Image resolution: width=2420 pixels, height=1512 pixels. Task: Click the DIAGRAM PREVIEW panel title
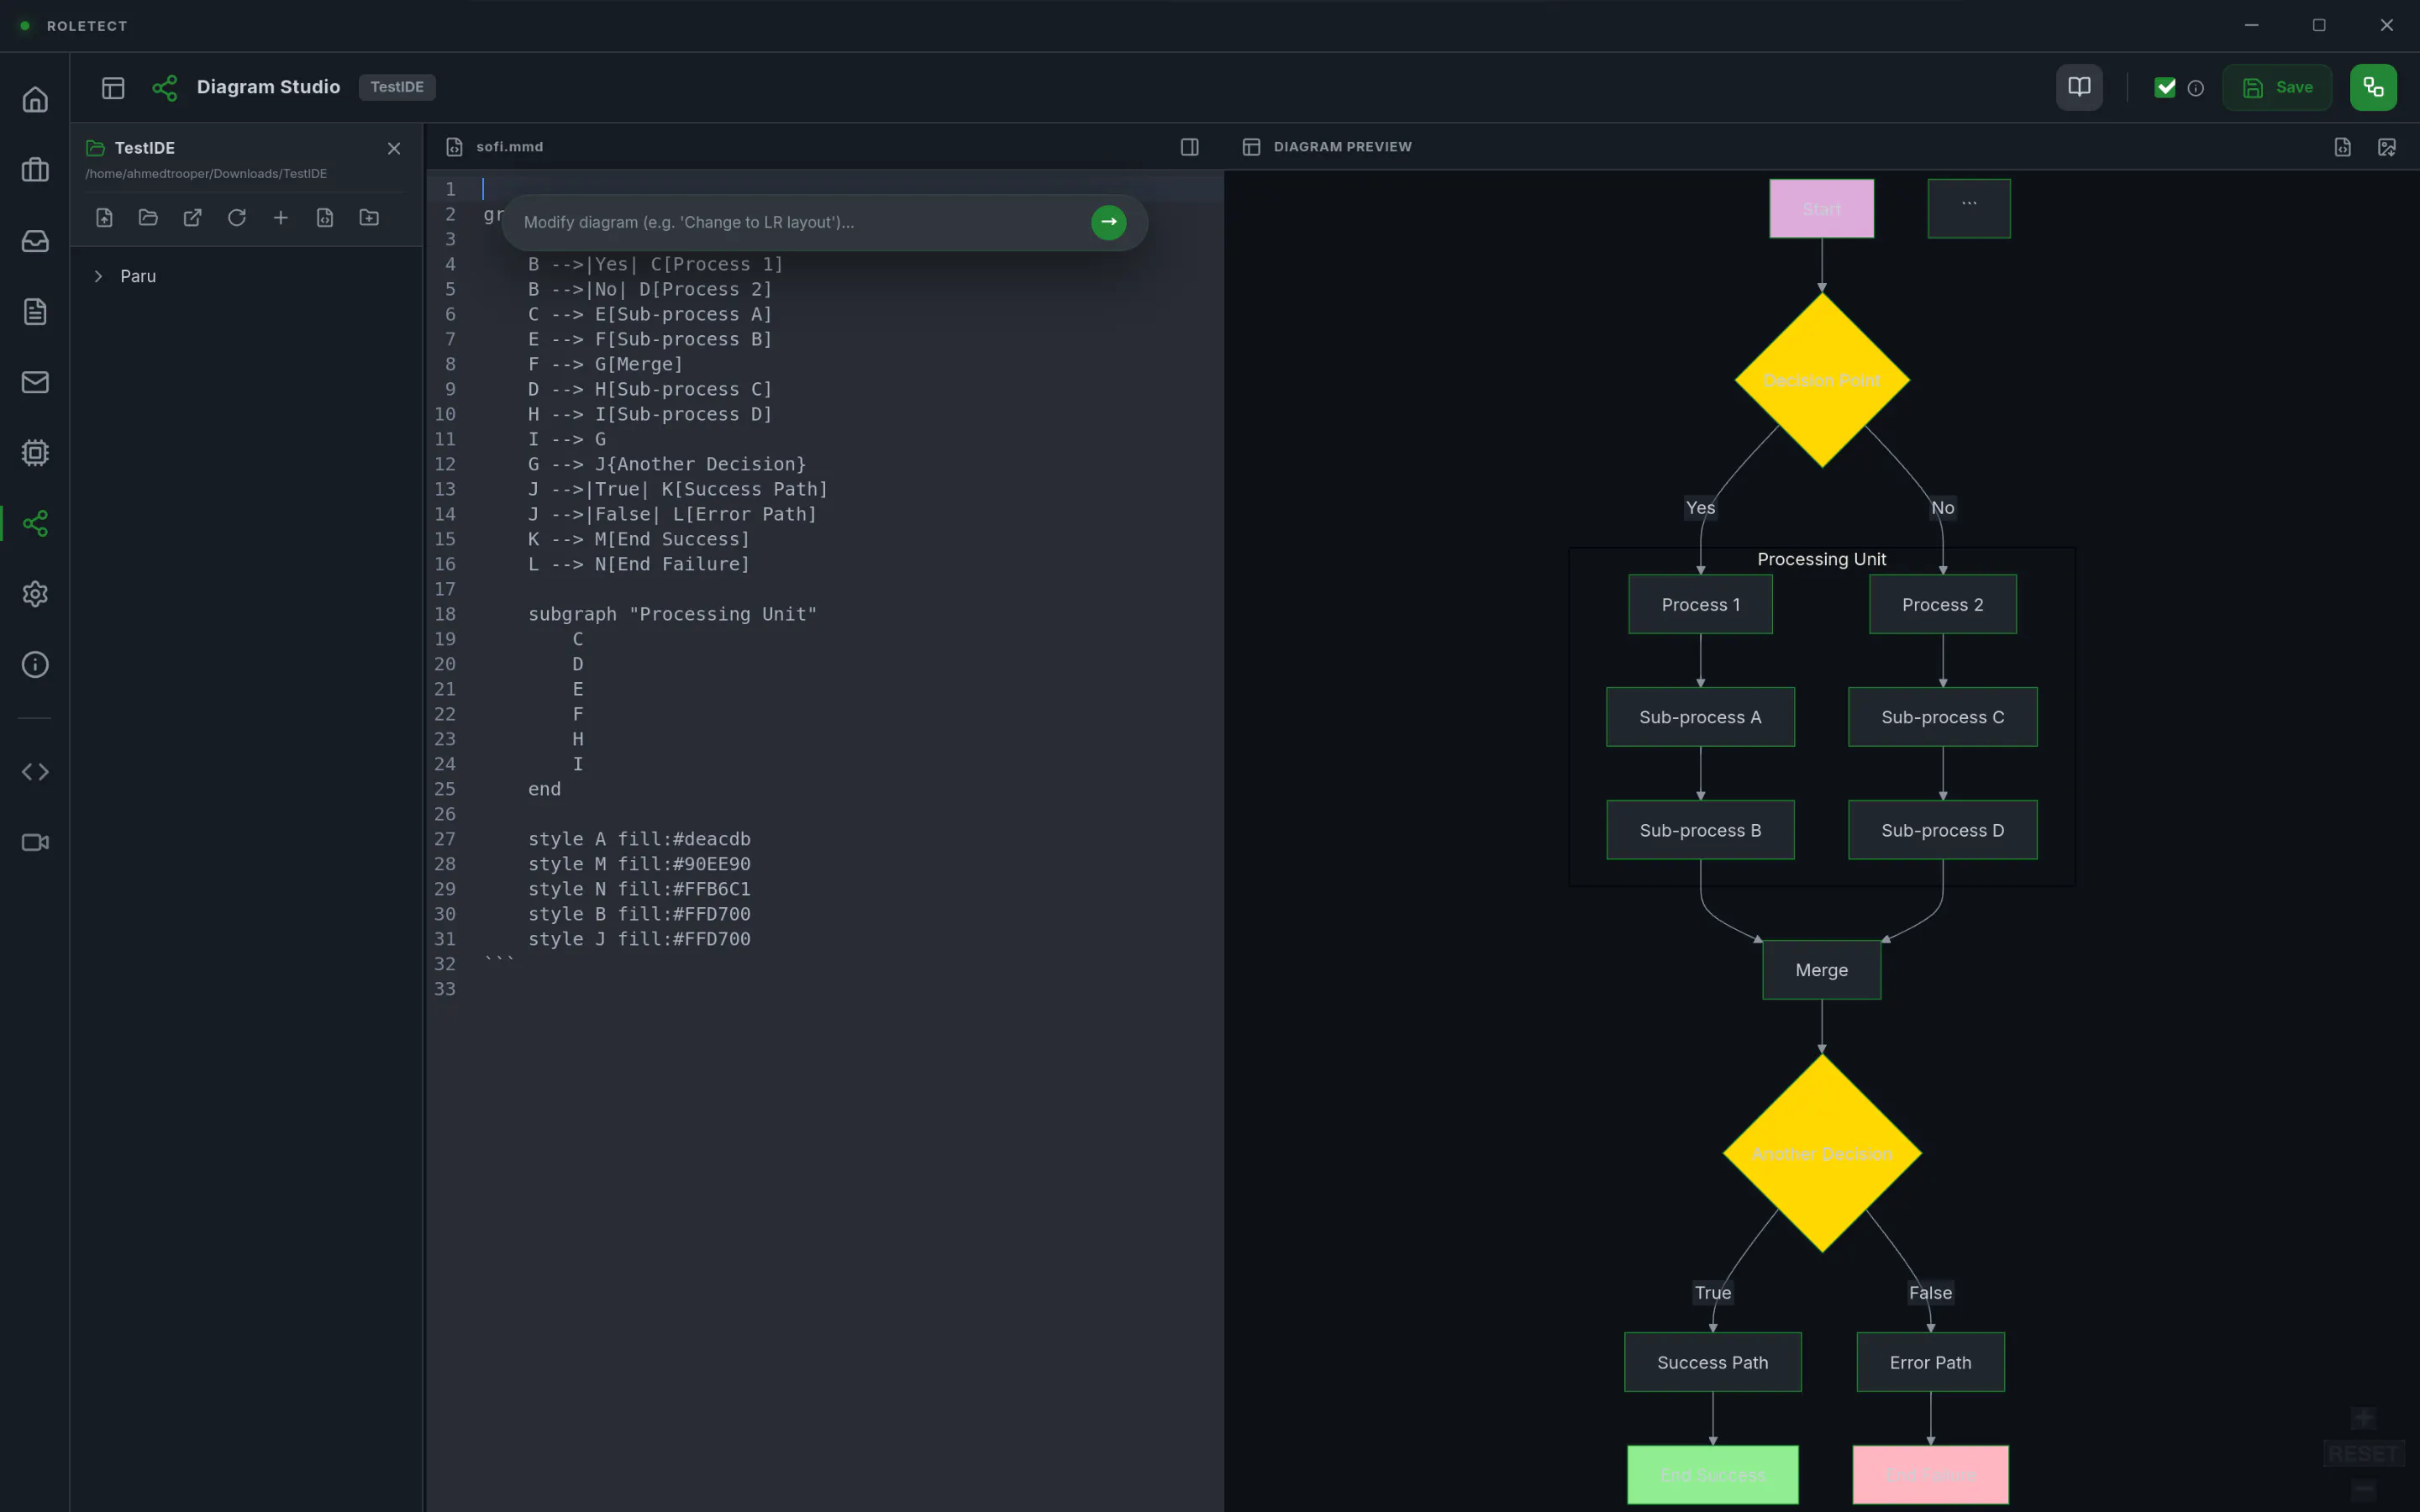pos(1342,147)
